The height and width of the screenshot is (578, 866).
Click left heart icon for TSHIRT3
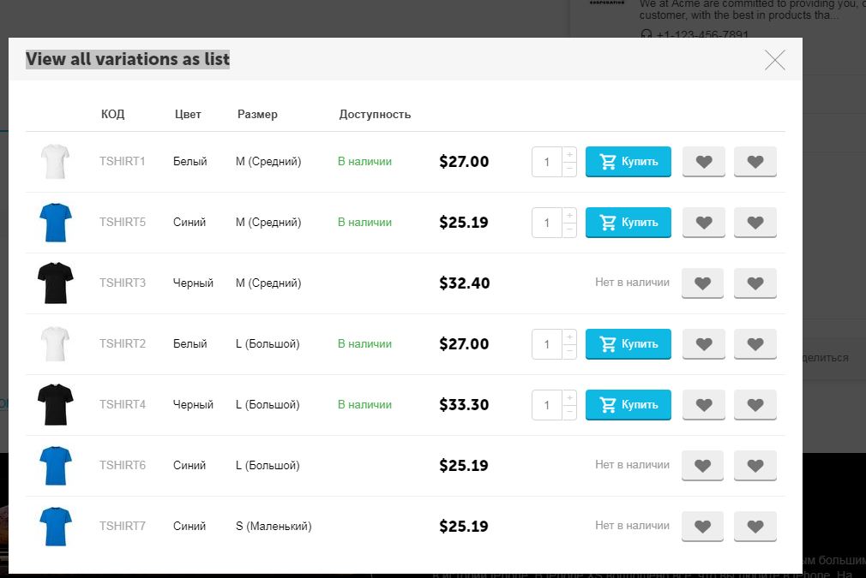click(x=702, y=283)
